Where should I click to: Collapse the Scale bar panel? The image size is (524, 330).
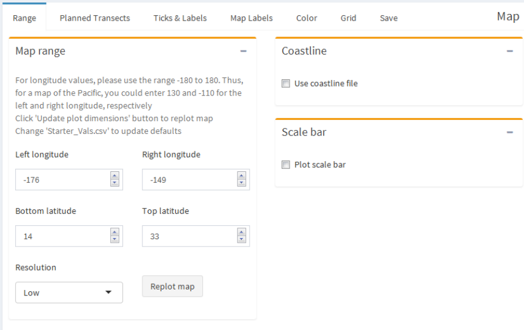[x=509, y=132]
